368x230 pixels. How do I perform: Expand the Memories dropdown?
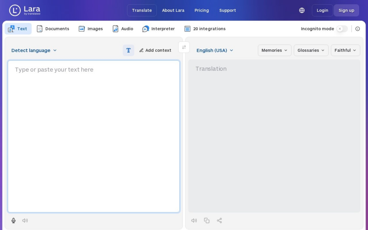[x=274, y=50]
